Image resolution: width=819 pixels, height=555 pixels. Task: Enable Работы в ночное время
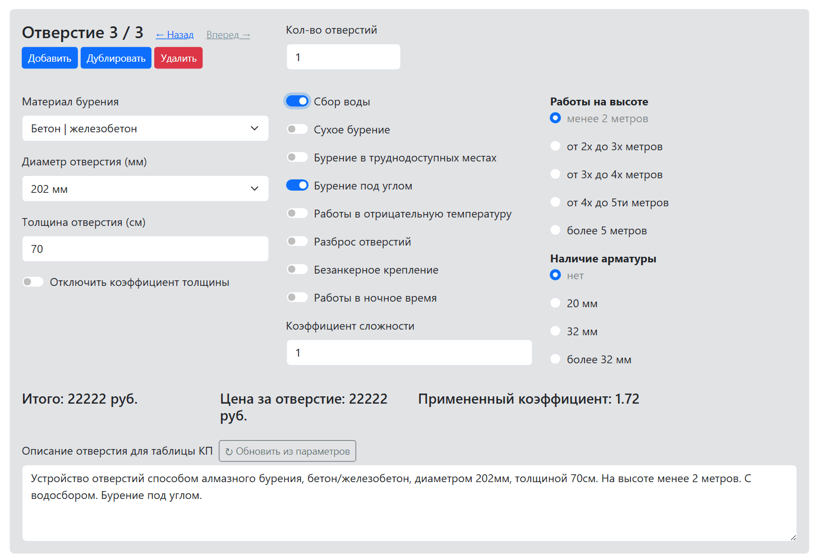[297, 298]
